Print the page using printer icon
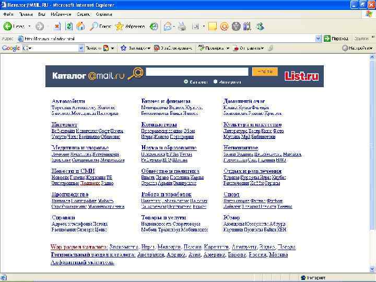Image resolution: width=376 pixels, height=282 pixels. point(182,27)
